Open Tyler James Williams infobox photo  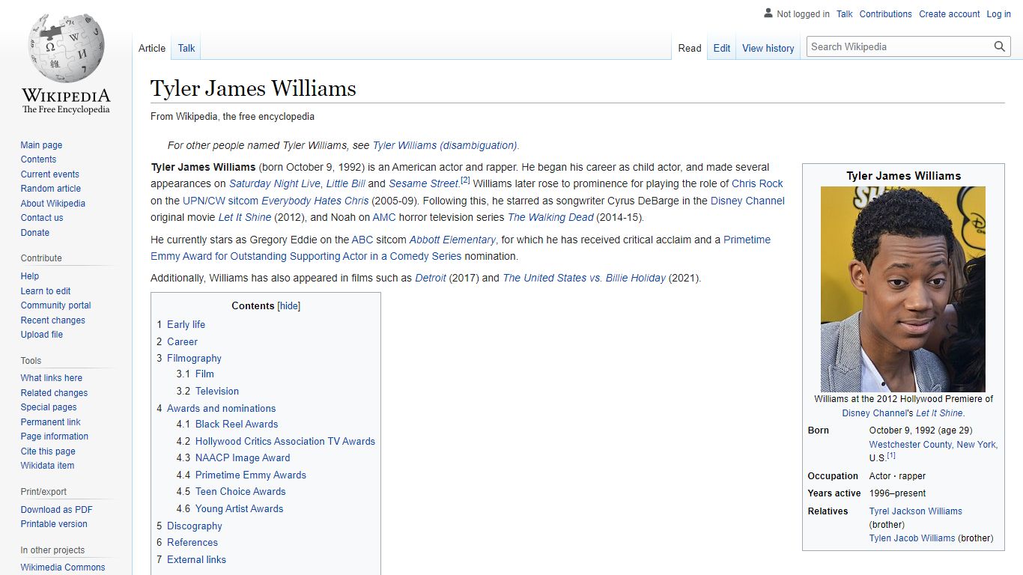pos(903,289)
